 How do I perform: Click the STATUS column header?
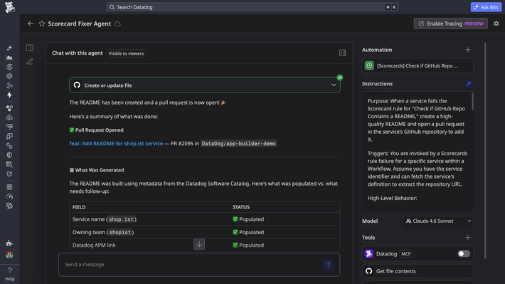tap(241, 207)
